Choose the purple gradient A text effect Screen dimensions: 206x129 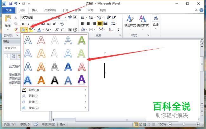click(81, 79)
